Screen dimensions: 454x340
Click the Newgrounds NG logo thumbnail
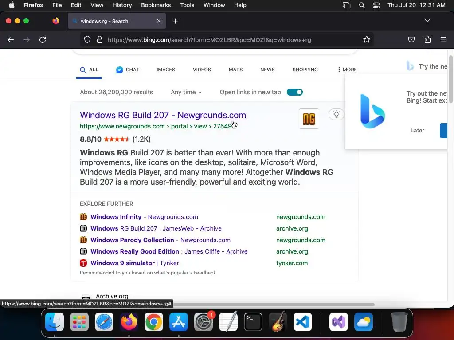coord(309,119)
